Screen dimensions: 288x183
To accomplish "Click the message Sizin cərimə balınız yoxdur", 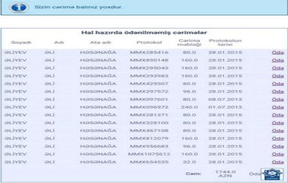I will [78, 7].
